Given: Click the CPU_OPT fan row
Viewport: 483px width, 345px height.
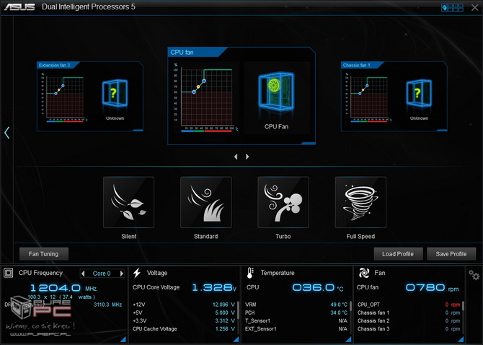Looking at the screenshot, I should pyautogui.click(x=409, y=305).
